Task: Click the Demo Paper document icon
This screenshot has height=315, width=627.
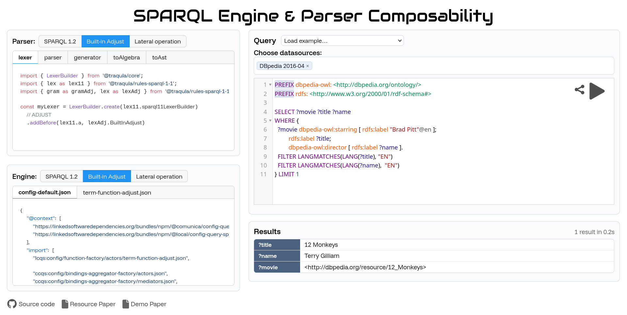Action: click(125, 304)
